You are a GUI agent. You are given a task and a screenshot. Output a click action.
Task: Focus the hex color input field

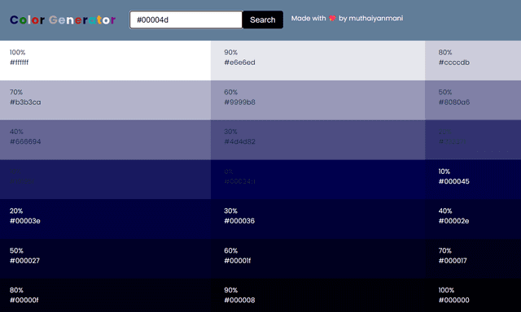(186, 19)
